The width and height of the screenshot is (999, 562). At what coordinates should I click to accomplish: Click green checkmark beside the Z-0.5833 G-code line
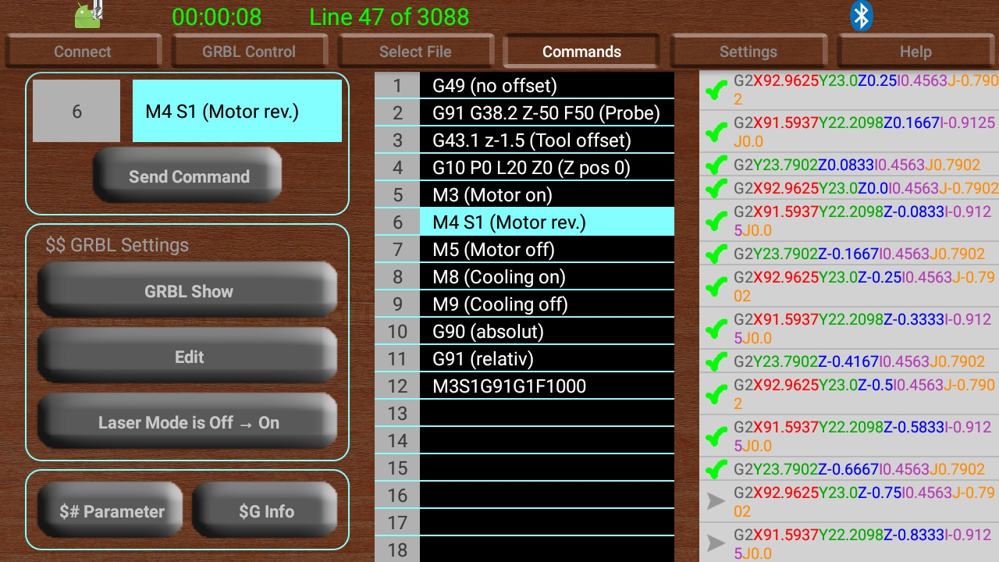tap(716, 437)
